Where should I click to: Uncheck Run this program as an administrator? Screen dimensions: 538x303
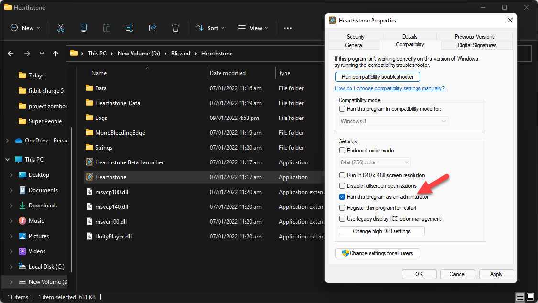[342, 197]
